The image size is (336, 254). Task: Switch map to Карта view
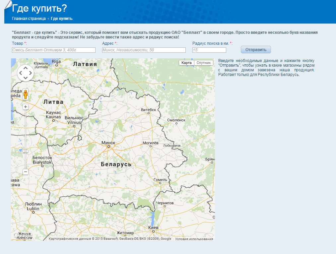point(186,63)
